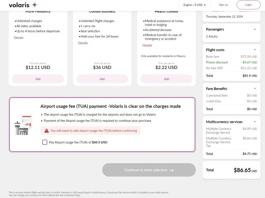The image size is (265, 198).
Task: Open the English / $ USD language dropdown
Action: [x=194, y=5]
